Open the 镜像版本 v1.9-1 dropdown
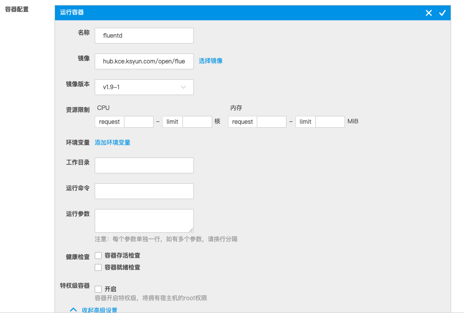Viewport: 464px width, 313px height. 144,87
